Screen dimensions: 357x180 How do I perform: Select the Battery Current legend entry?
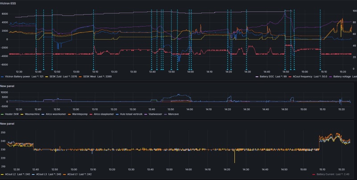pos(325,174)
